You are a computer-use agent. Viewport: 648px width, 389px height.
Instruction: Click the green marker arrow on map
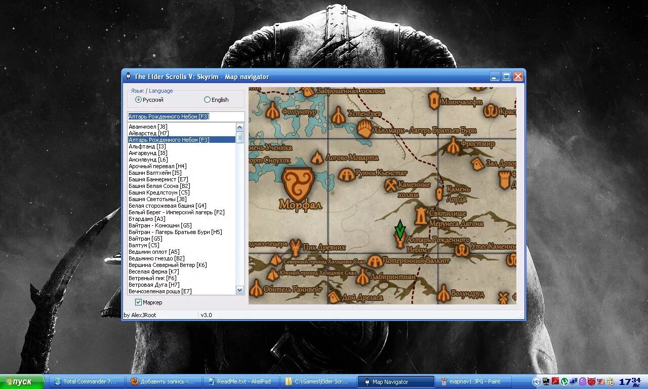coord(400,229)
